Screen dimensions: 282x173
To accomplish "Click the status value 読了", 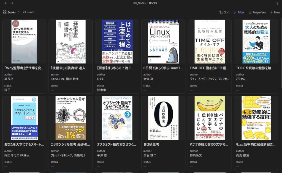I will [x=7, y=90].
